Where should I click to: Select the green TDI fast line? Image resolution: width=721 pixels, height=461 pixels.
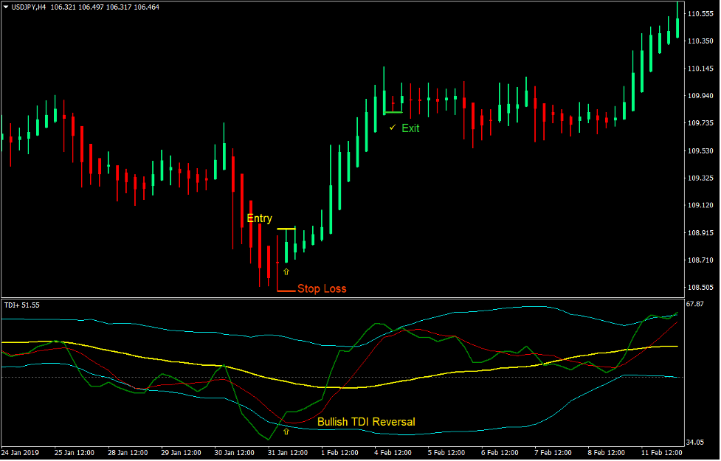pos(376,325)
